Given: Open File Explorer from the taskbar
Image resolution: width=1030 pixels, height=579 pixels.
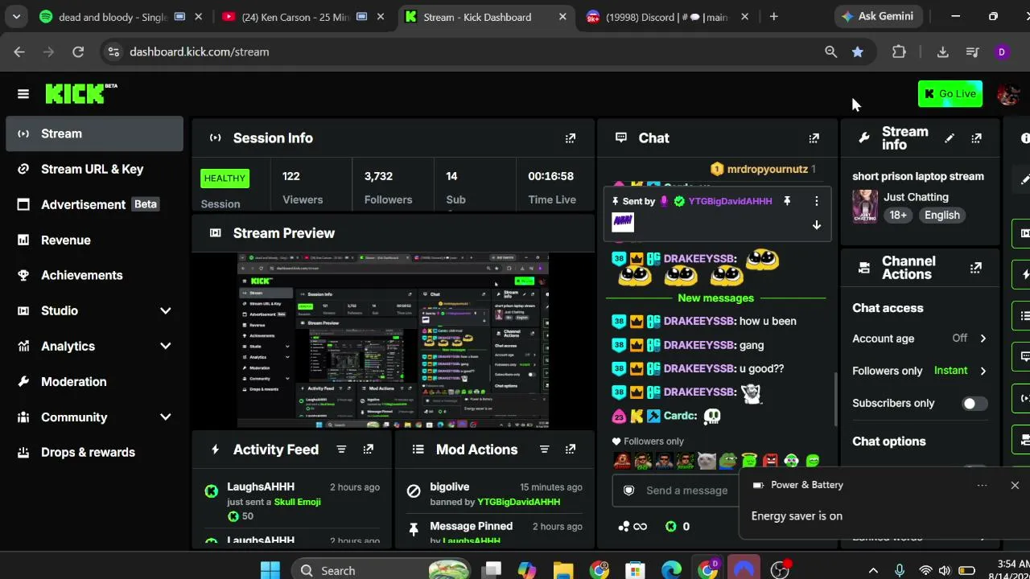Looking at the screenshot, I should 563,570.
